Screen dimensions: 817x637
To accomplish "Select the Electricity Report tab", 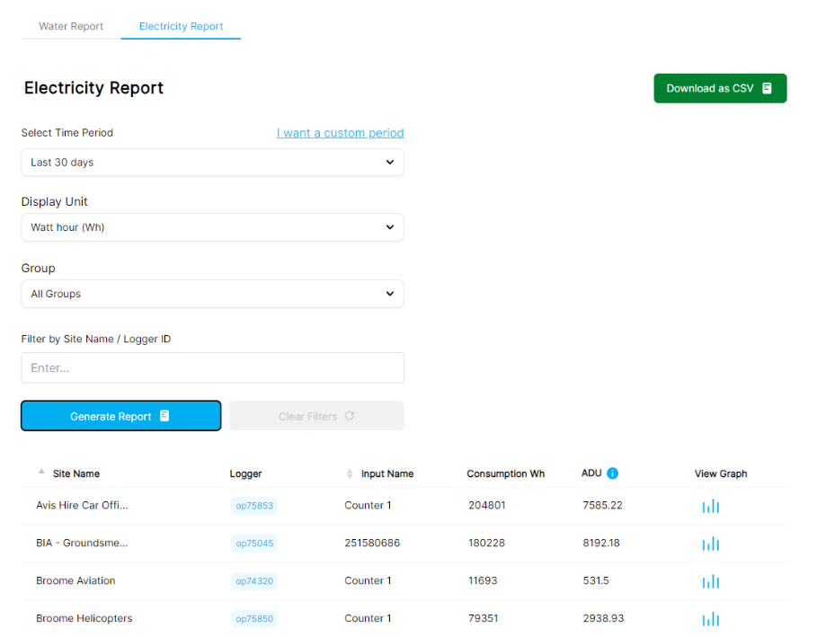I will pos(181,26).
